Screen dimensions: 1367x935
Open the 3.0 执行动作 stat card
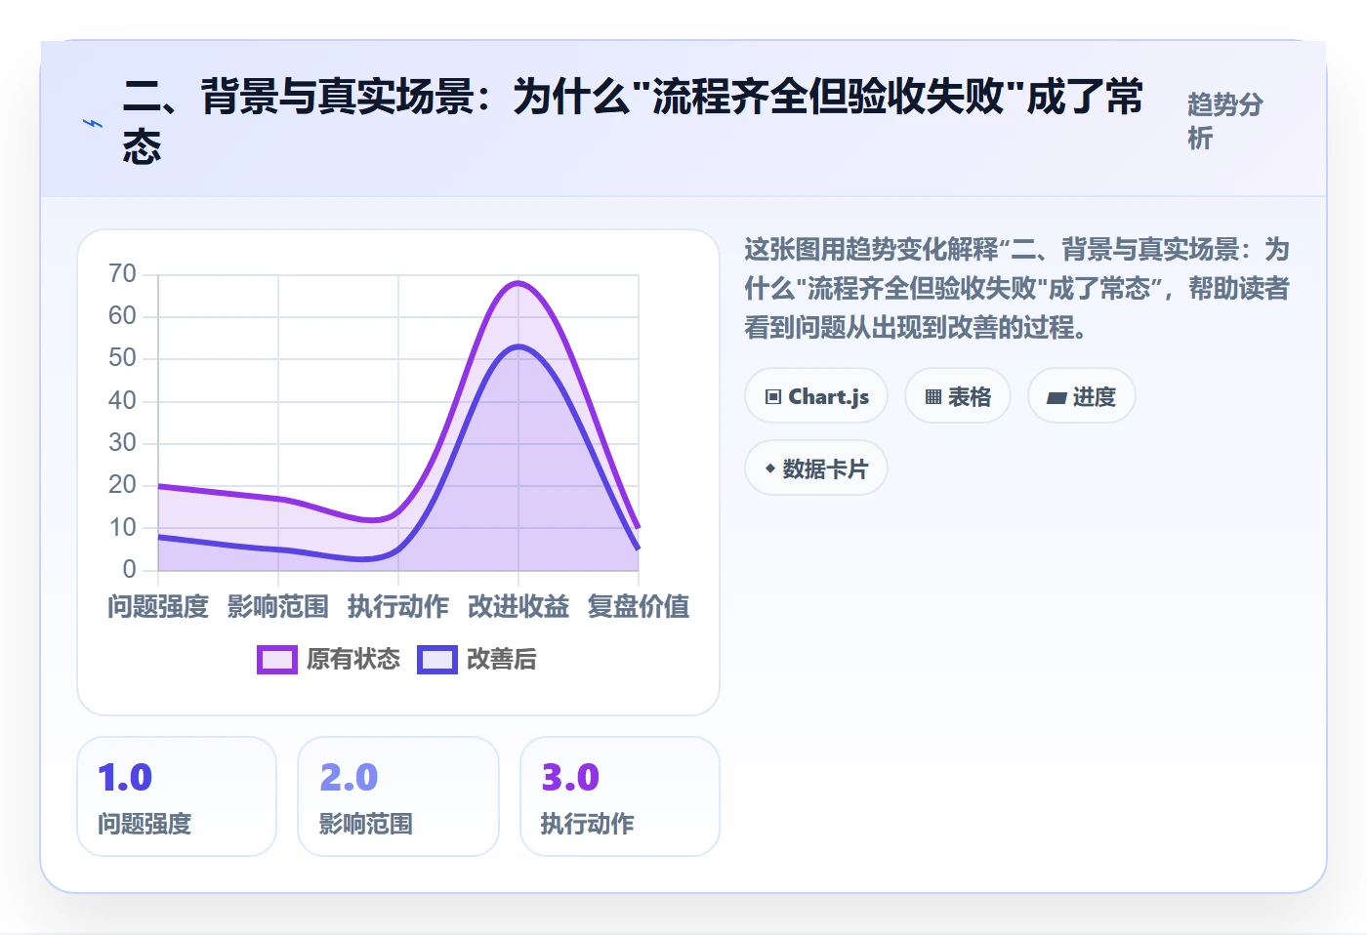tap(620, 796)
